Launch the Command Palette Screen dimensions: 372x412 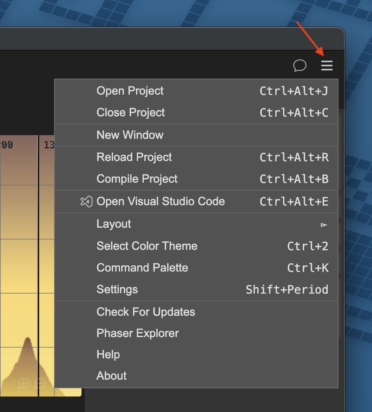pyautogui.click(x=142, y=268)
